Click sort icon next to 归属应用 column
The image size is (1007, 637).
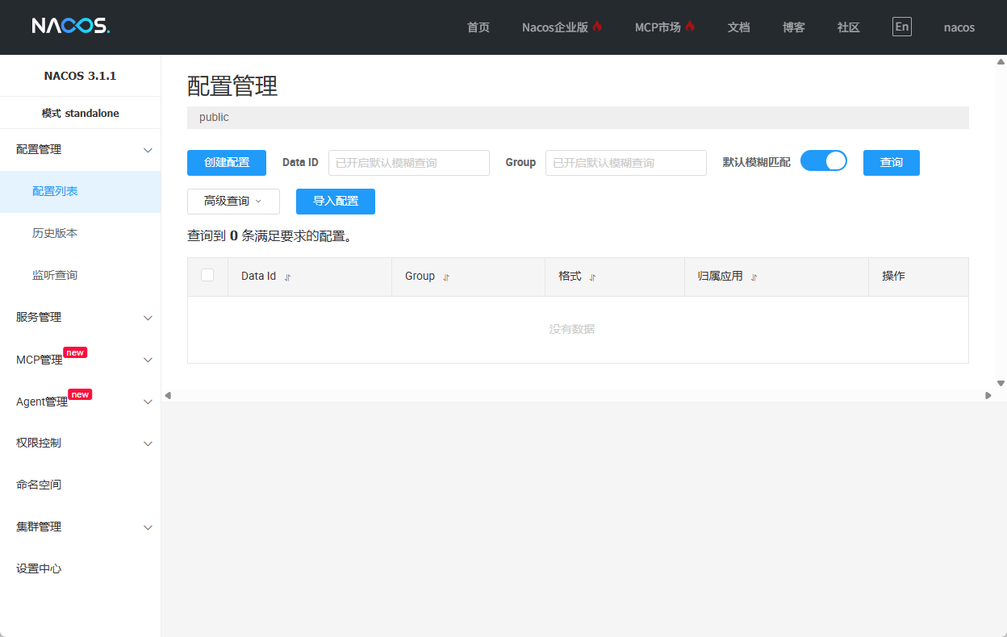tap(754, 277)
